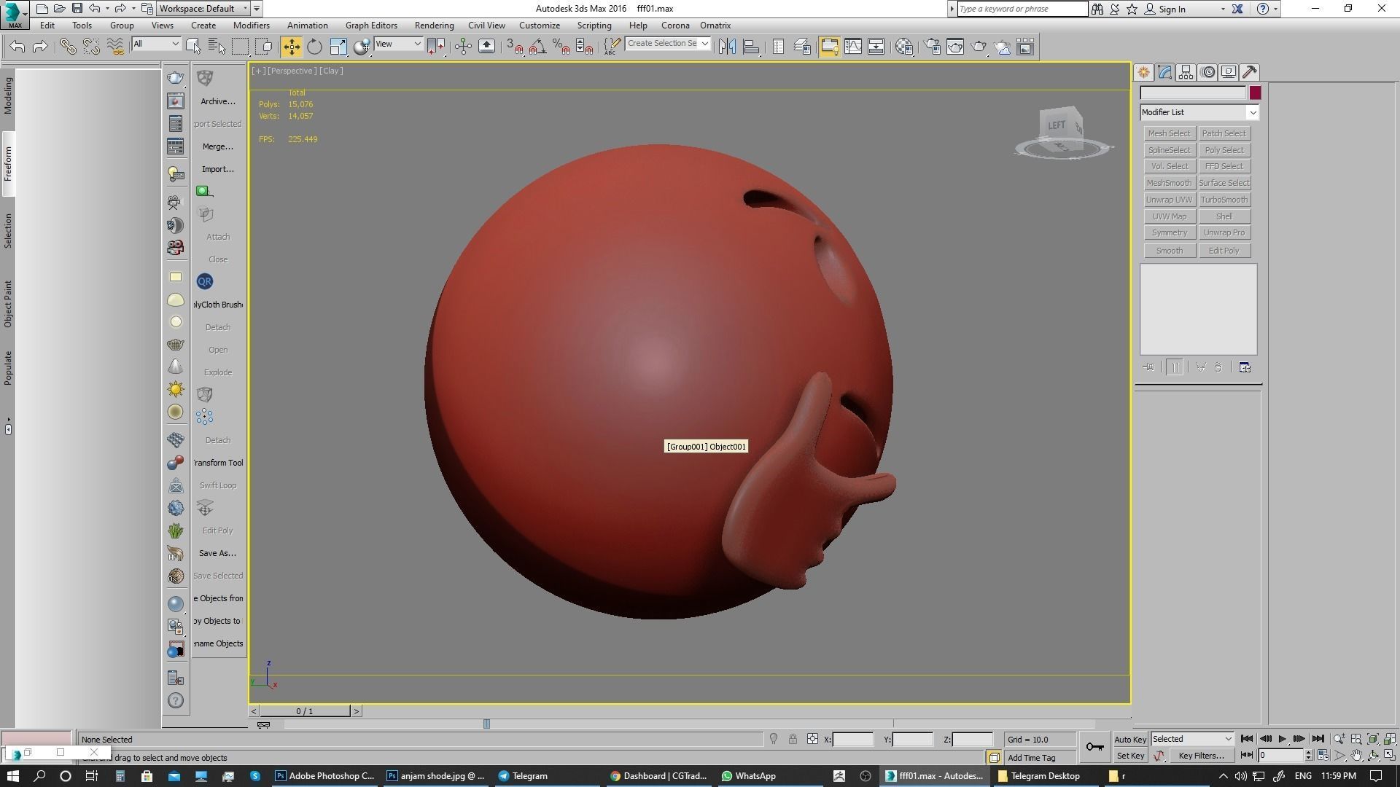The image size is (1400, 787).
Task: Open the Graph Editors menu
Action: tap(371, 26)
